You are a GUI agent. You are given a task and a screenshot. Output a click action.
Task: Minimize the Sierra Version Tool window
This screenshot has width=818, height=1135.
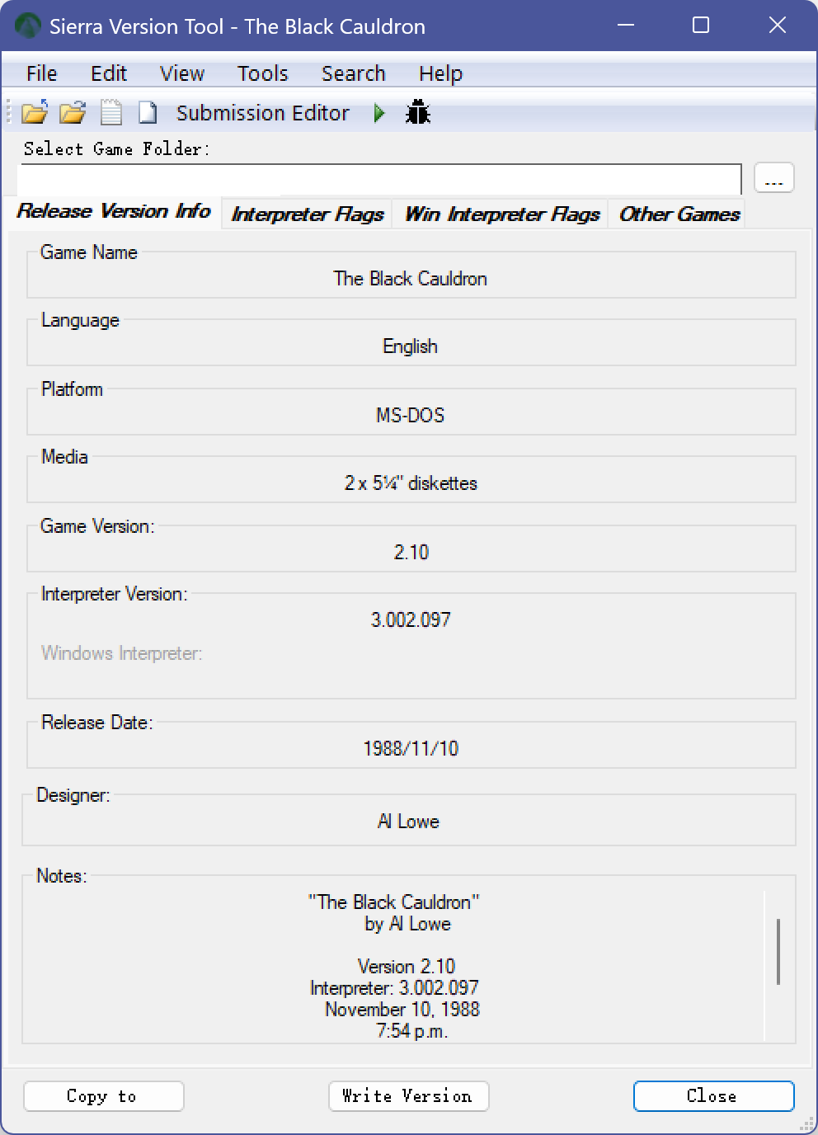626,26
